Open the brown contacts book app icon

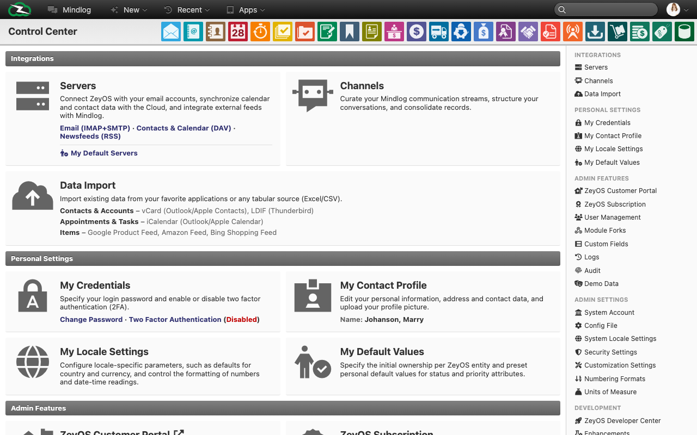tap(216, 32)
